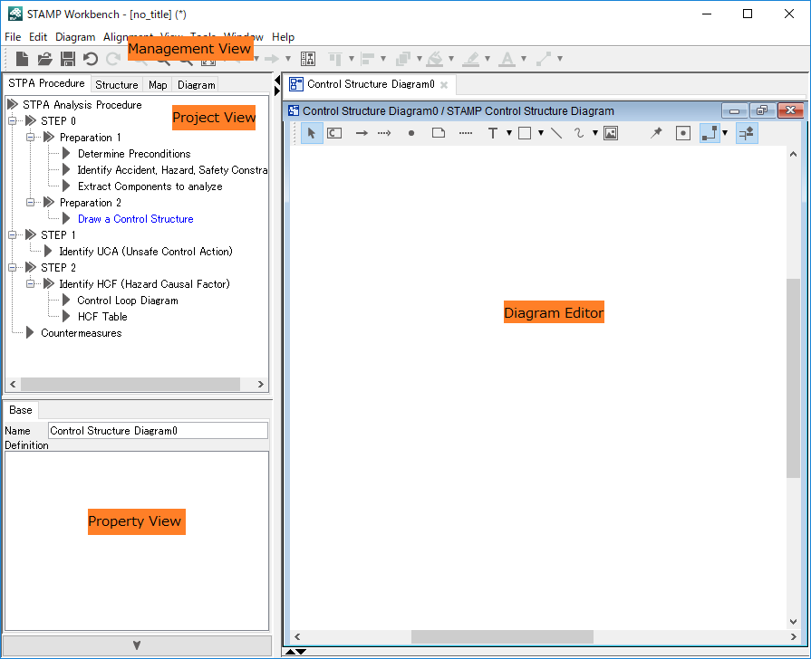Image resolution: width=811 pixels, height=659 pixels.
Task: Create a new project file
Action: click(22, 59)
